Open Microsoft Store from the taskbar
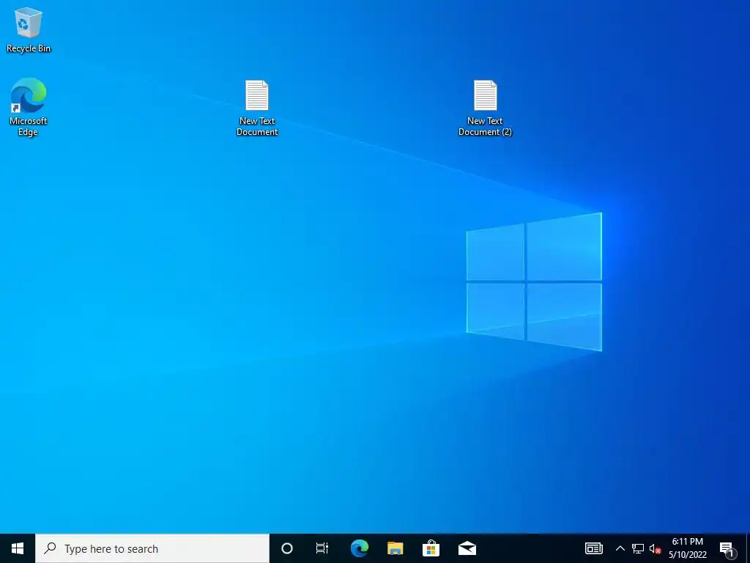Viewport: 750px width, 563px height. click(431, 548)
